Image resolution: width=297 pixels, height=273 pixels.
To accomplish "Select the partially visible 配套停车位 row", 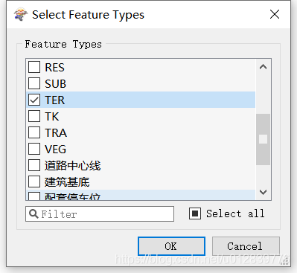I will 141,195.
